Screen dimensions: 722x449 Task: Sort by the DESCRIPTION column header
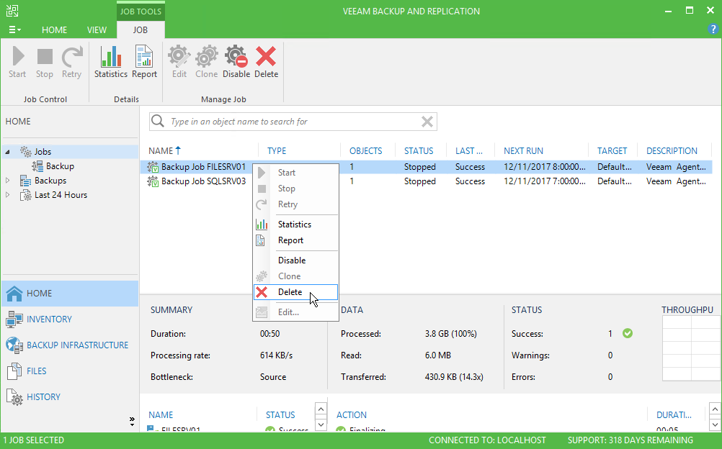(x=672, y=151)
